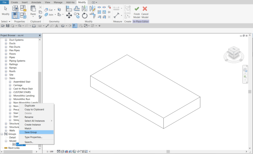253x154 pixels.
Task: Click the 1 : 100 view scale
Action: coord(50,152)
